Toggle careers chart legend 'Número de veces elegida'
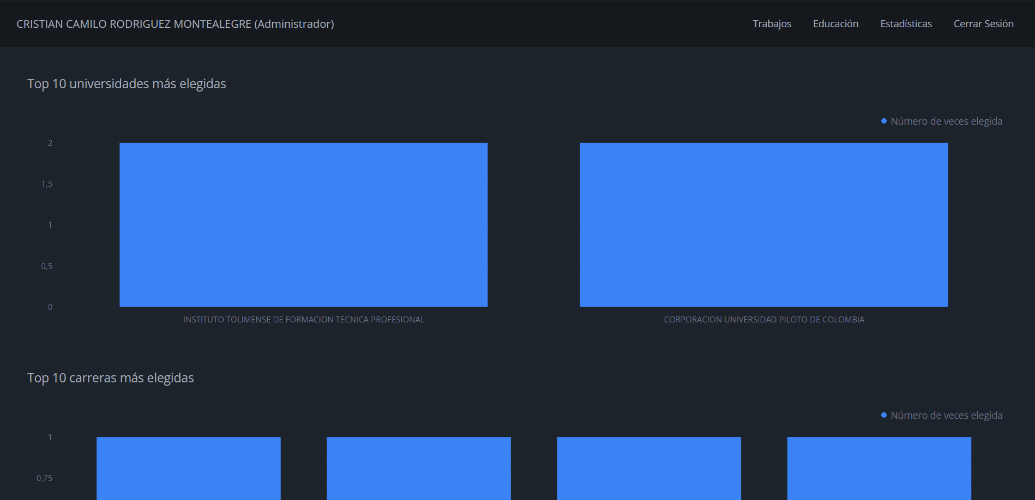Image resolution: width=1035 pixels, height=500 pixels. pyautogui.click(x=942, y=415)
